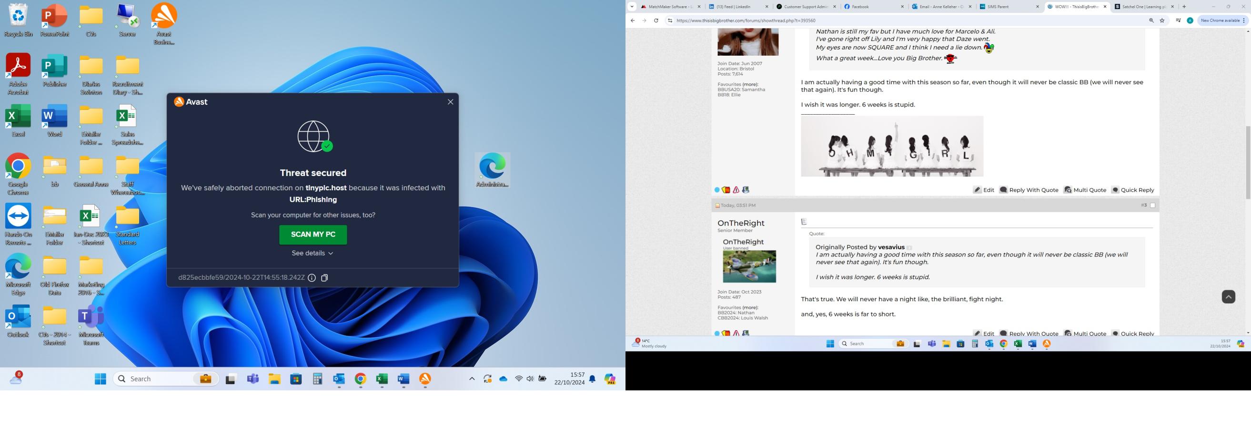Open the volume control in system tray
The image size is (1251, 432).
click(530, 379)
